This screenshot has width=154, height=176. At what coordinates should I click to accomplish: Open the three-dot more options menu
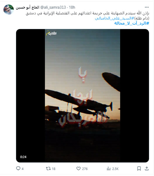click(x=147, y=7)
